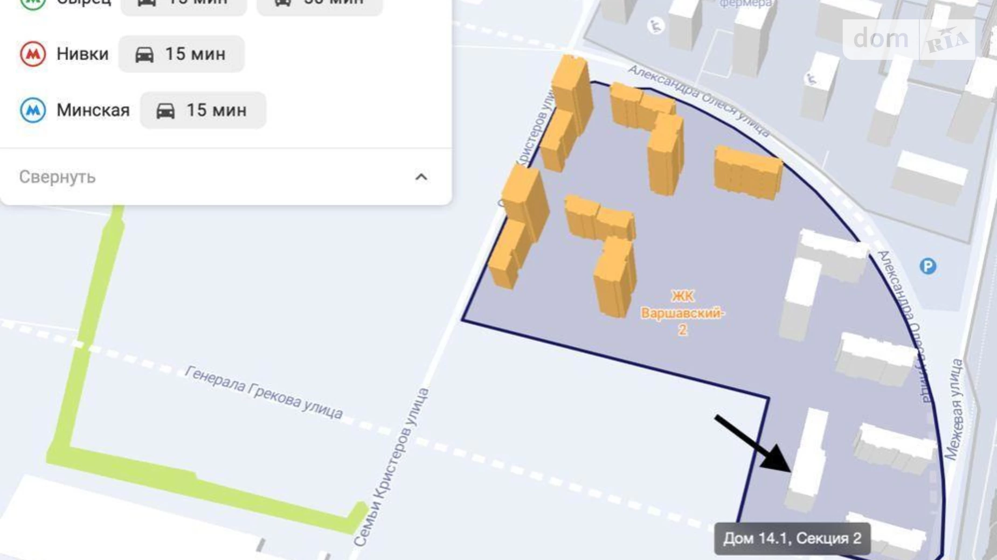The width and height of the screenshot is (997, 560).
Task: Click the car icon in Нивки chip
Action: pos(144,54)
